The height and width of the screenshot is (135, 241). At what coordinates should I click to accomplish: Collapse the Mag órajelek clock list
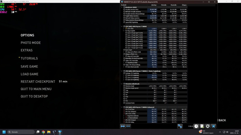coord(124,31)
